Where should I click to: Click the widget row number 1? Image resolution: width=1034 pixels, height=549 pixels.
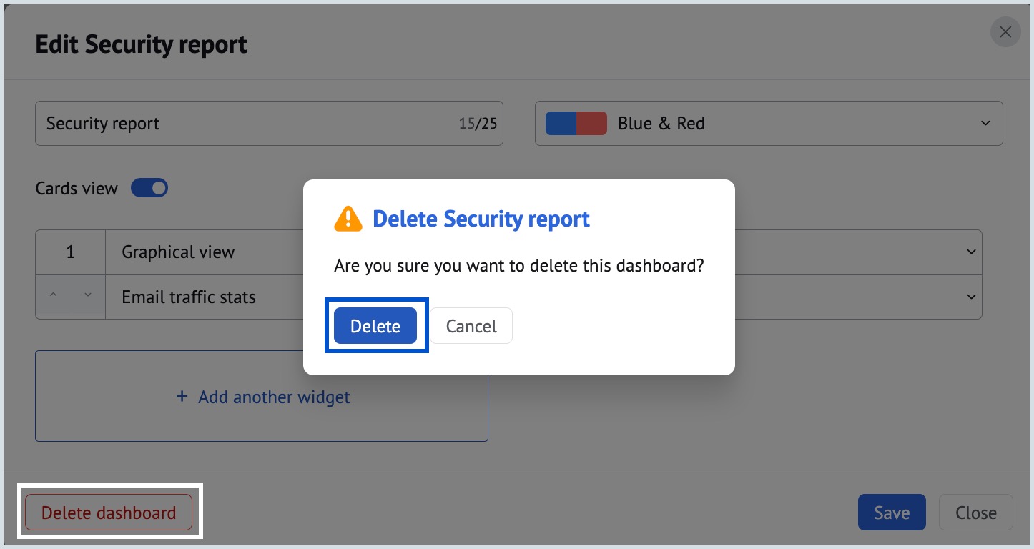[x=70, y=252]
